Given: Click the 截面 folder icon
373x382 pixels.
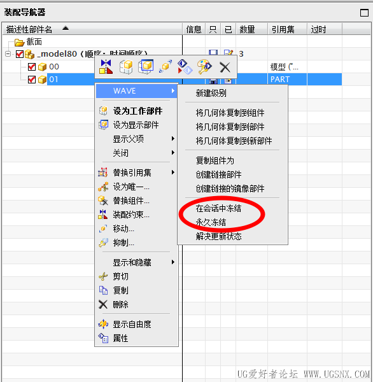Looking at the screenshot, I should coord(19,42).
